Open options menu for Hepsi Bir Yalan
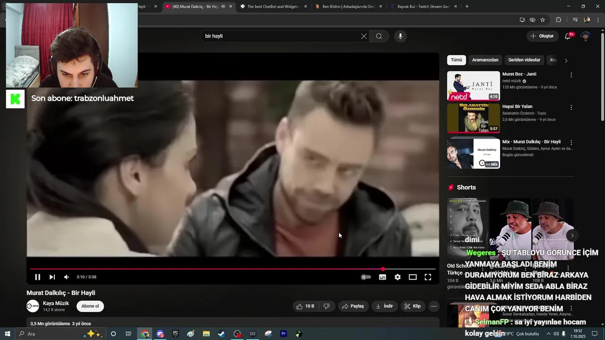This screenshot has width=605, height=340. (x=571, y=108)
